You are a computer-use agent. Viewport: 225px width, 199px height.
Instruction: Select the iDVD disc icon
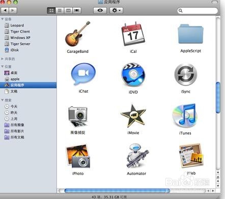(133, 75)
